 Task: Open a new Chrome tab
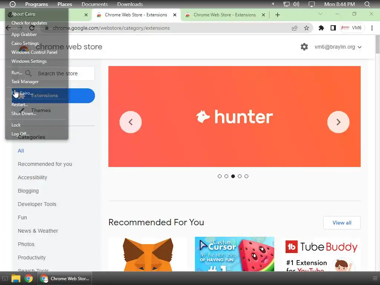pos(278,15)
